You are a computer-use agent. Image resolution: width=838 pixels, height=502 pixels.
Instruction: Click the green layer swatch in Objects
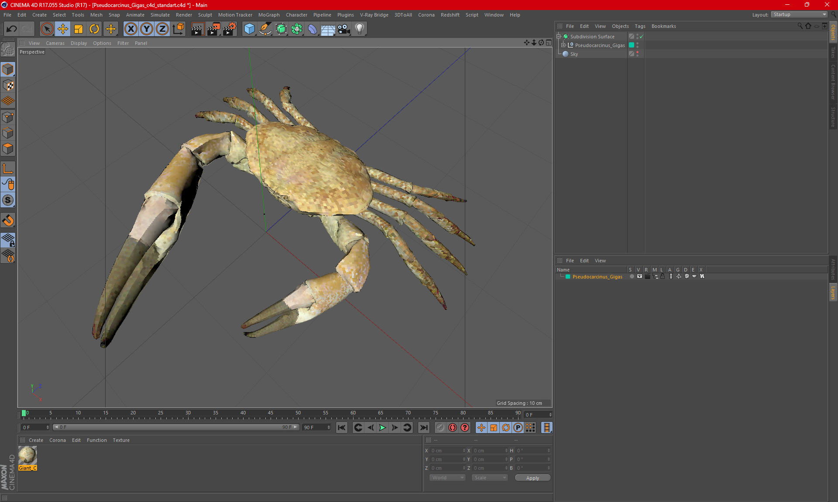(x=631, y=45)
